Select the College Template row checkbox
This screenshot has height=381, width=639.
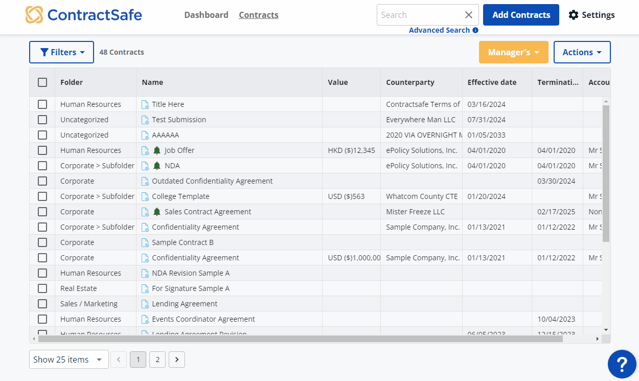[42, 196]
